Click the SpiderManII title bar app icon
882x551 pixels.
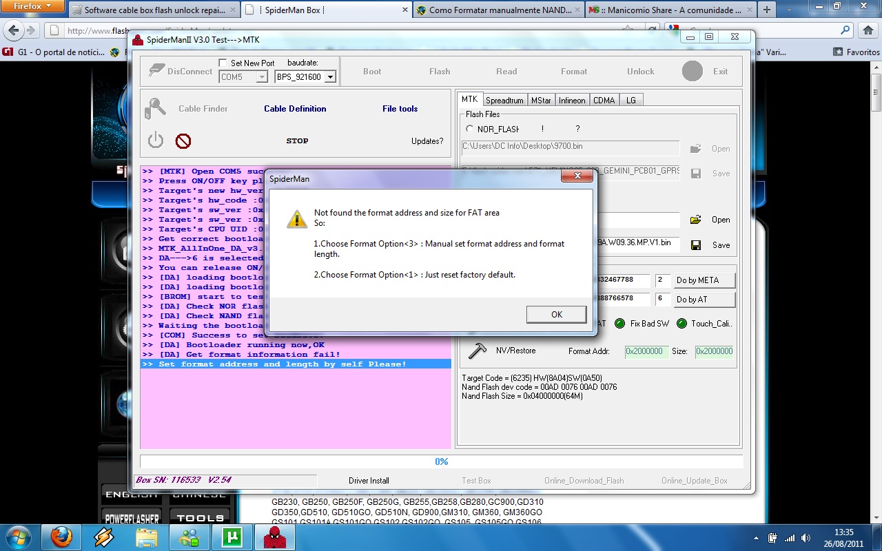point(138,40)
